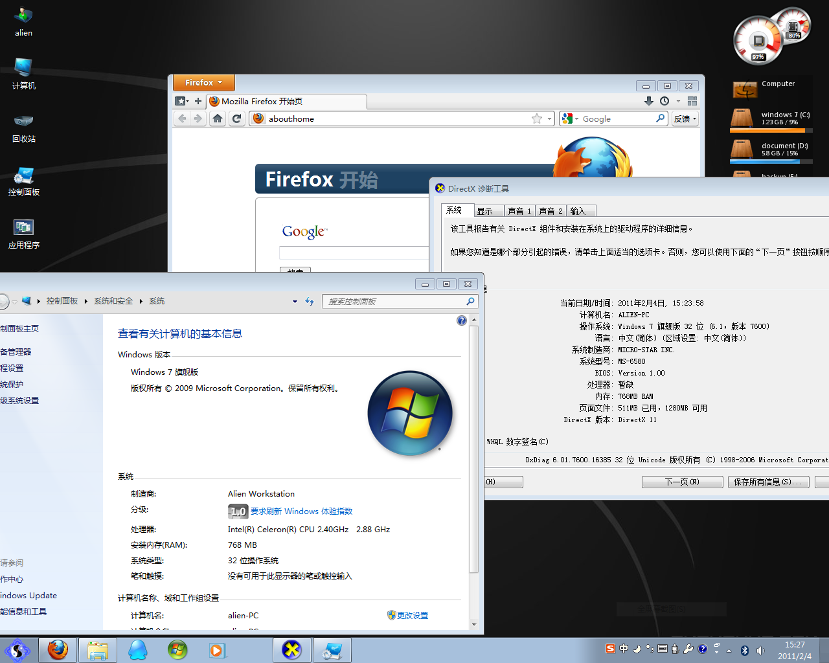Click the 保存所有信息(S) button
The width and height of the screenshot is (829, 663).
point(768,482)
